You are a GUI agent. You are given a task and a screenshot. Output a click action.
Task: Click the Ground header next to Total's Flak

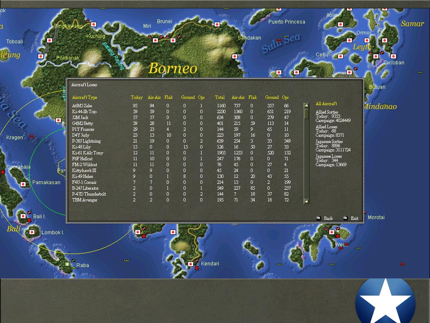(x=272, y=97)
